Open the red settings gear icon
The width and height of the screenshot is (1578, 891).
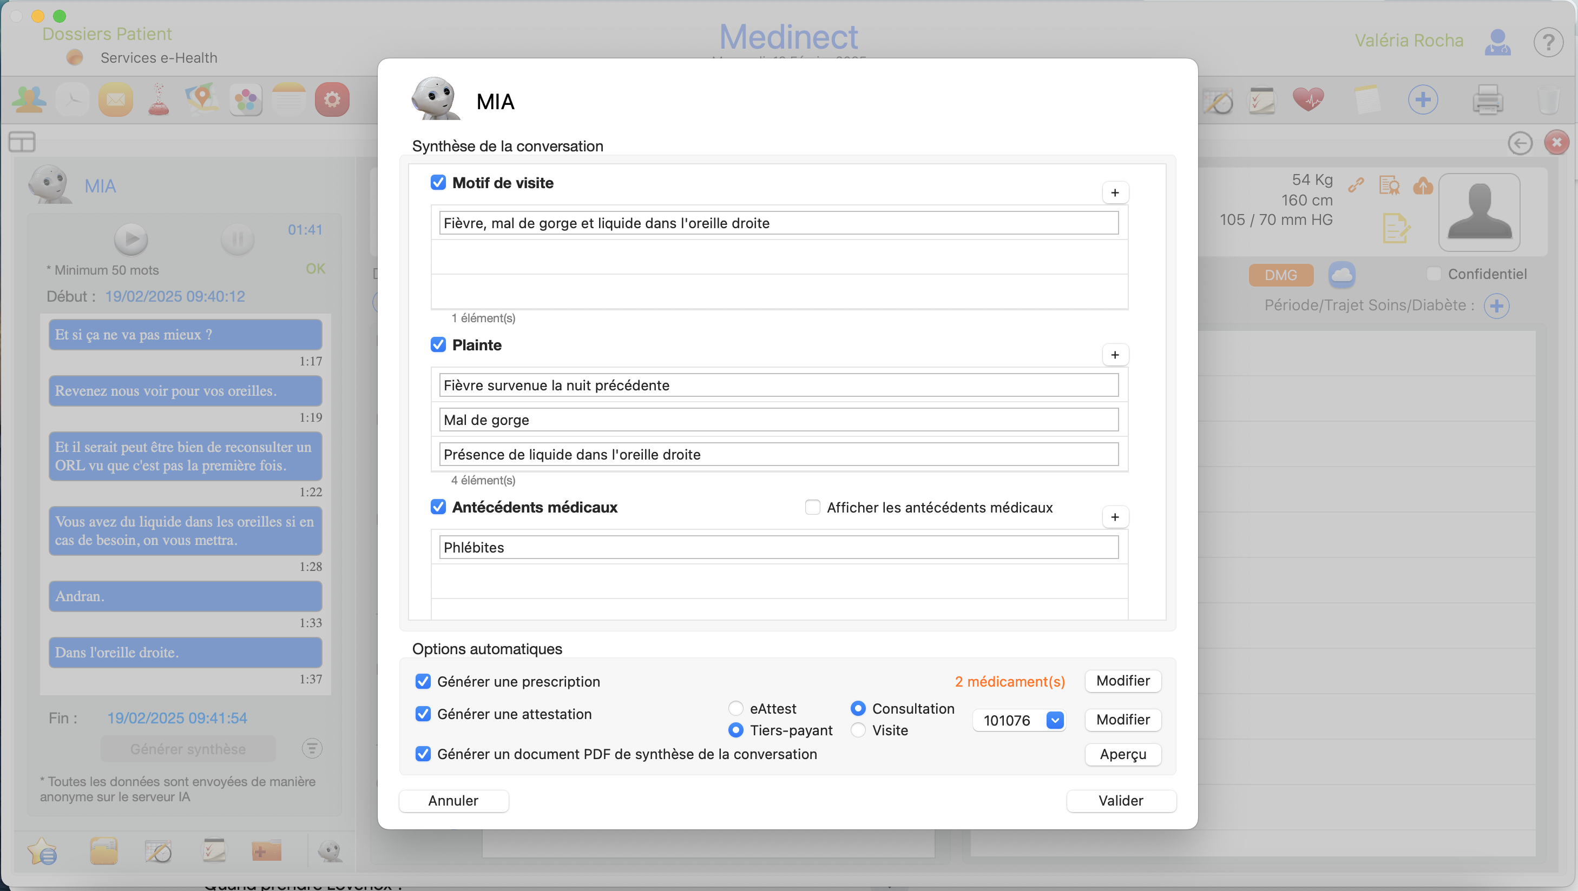click(x=332, y=99)
